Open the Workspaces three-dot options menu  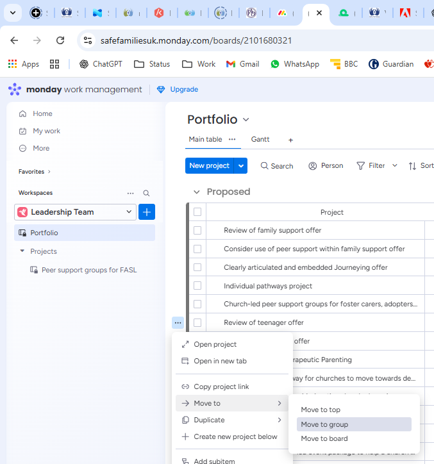pos(131,193)
